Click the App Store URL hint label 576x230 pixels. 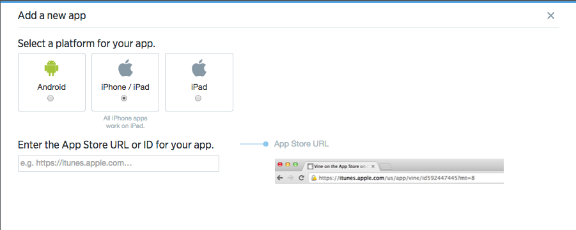point(301,144)
